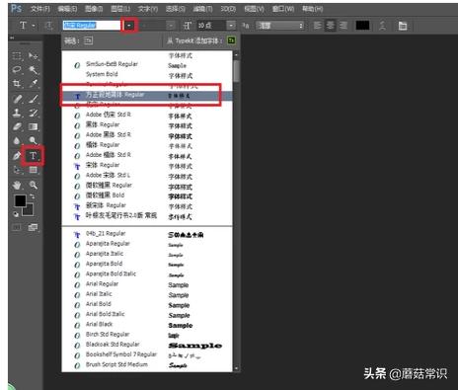
Task: Click the font list scrollbar thumb
Action: (236, 71)
